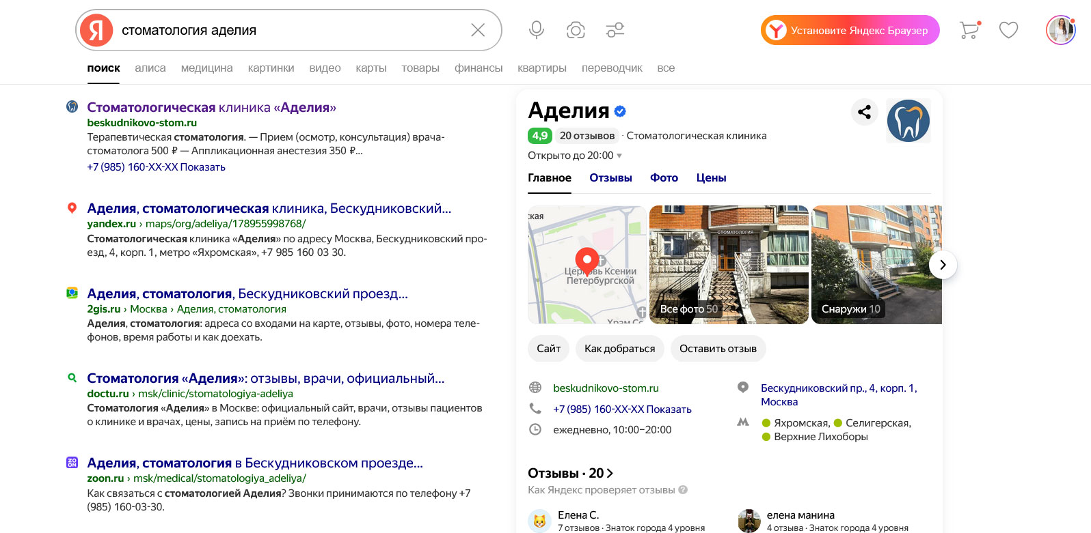Click the doctu.ru favicon
The height and width of the screenshot is (533, 1091).
pyautogui.click(x=72, y=377)
